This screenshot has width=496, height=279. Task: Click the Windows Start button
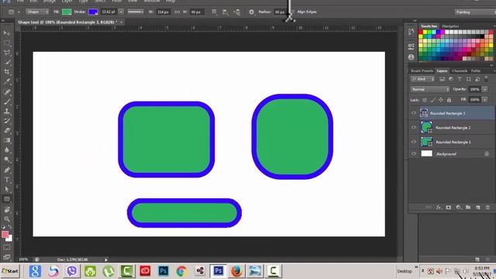[10, 271]
